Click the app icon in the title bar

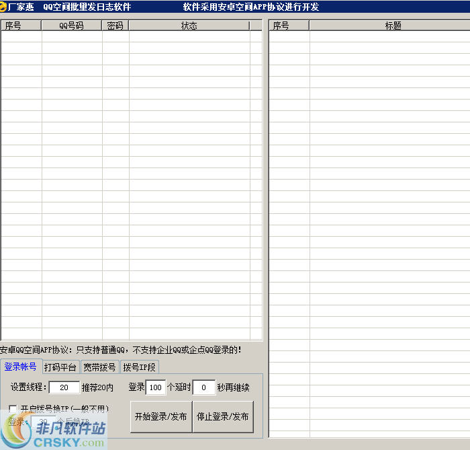point(4,7)
